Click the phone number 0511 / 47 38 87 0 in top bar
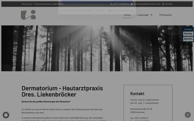The width and height of the screenshot is (194, 121). click(x=121, y=4)
